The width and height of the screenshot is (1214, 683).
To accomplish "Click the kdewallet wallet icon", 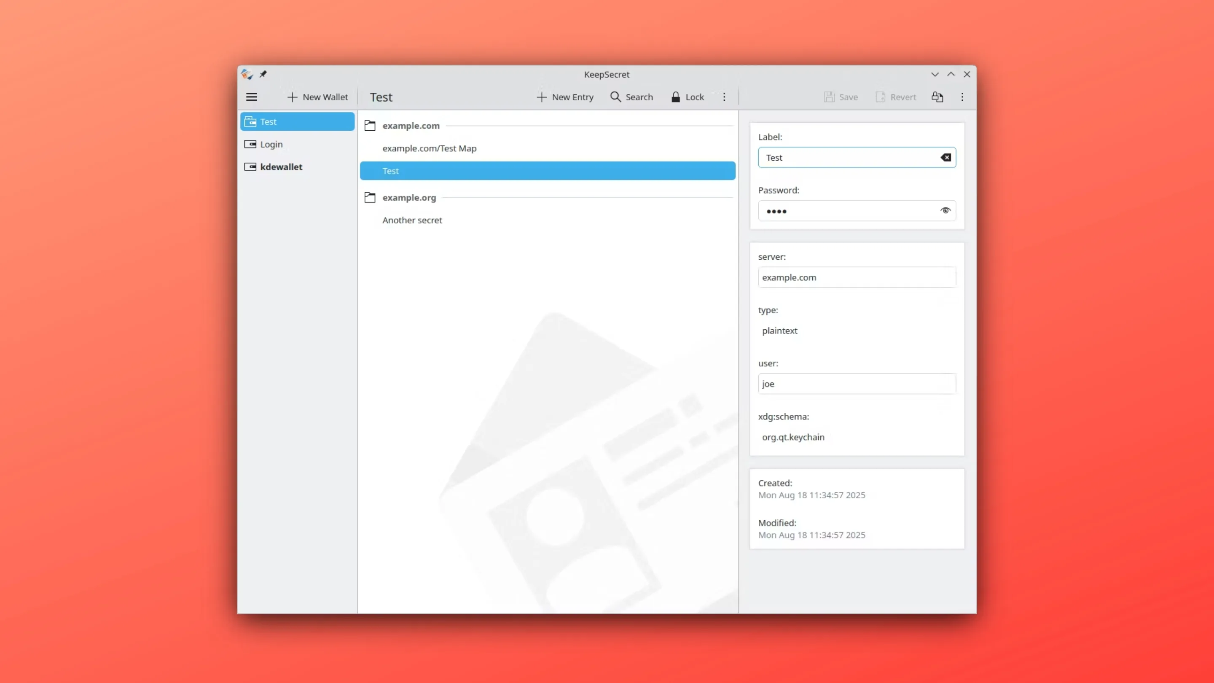I will [250, 167].
